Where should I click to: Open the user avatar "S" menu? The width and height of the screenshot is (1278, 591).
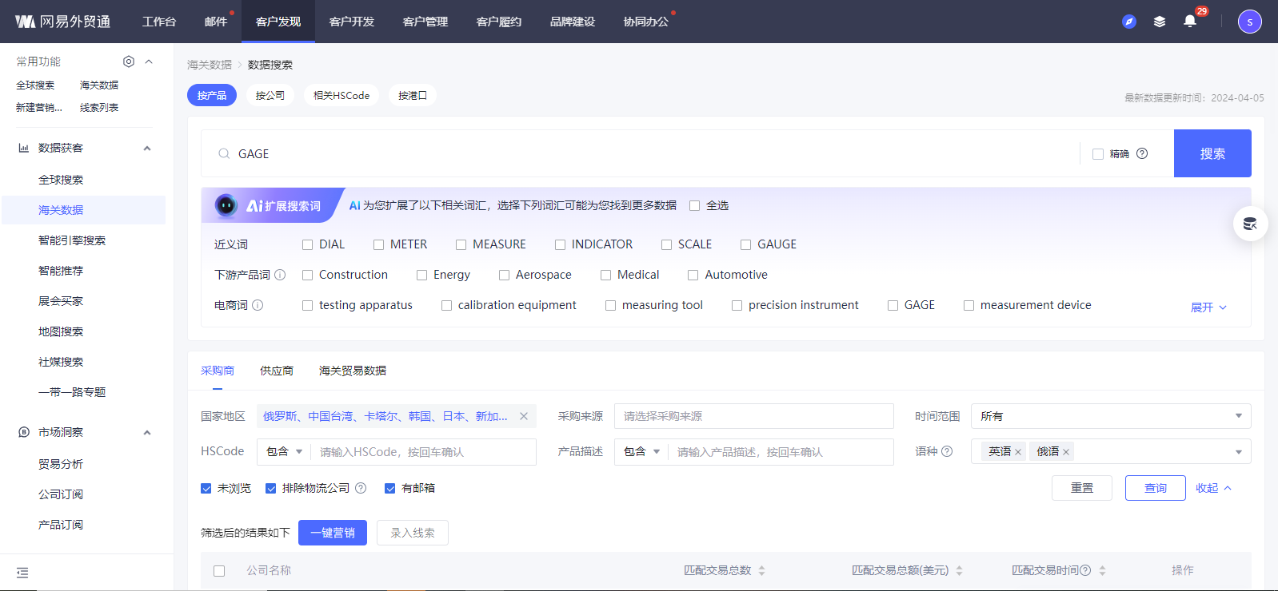(1249, 22)
